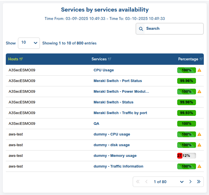Click the 27.12% availability bar
Image resolution: width=209 pixels, height=195 pixels.
pyautogui.click(x=186, y=156)
